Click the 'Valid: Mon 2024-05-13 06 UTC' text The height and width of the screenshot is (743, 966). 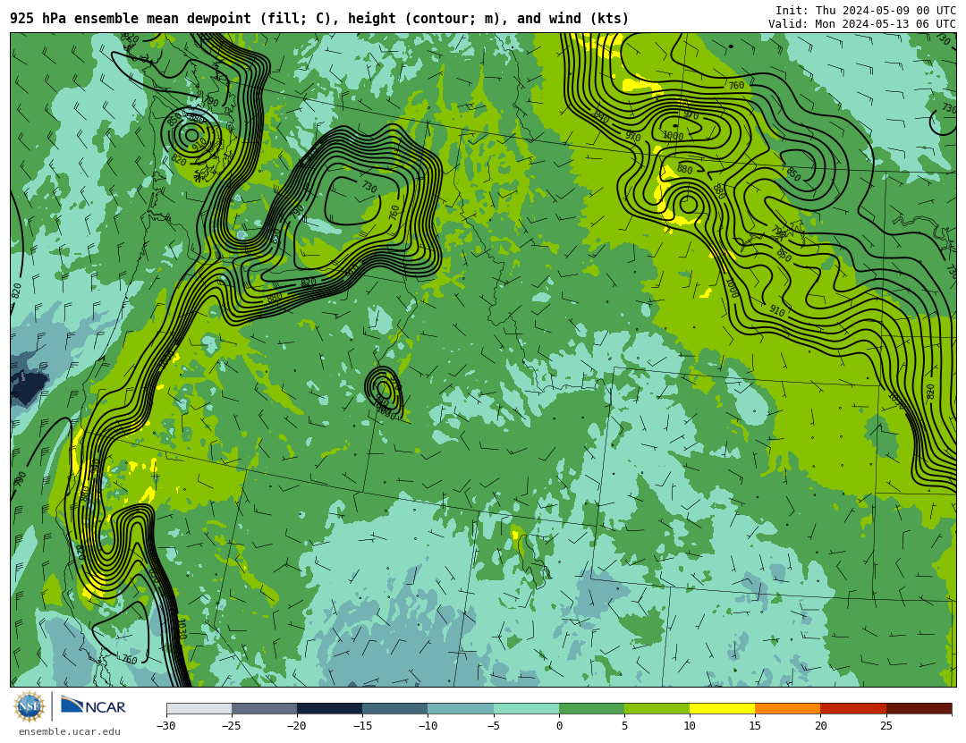(862, 23)
